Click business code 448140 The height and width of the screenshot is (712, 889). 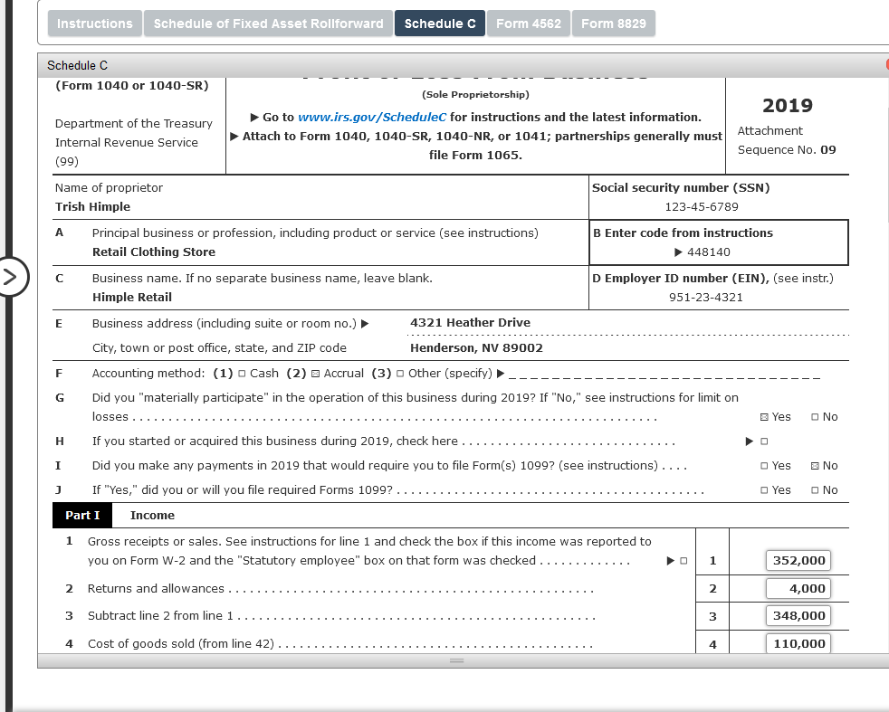click(x=709, y=252)
